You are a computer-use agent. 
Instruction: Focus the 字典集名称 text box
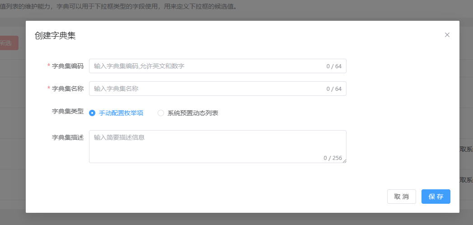click(x=208, y=89)
